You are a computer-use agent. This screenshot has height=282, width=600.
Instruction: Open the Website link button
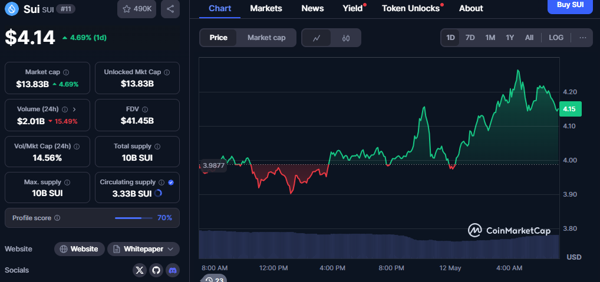pos(79,249)
